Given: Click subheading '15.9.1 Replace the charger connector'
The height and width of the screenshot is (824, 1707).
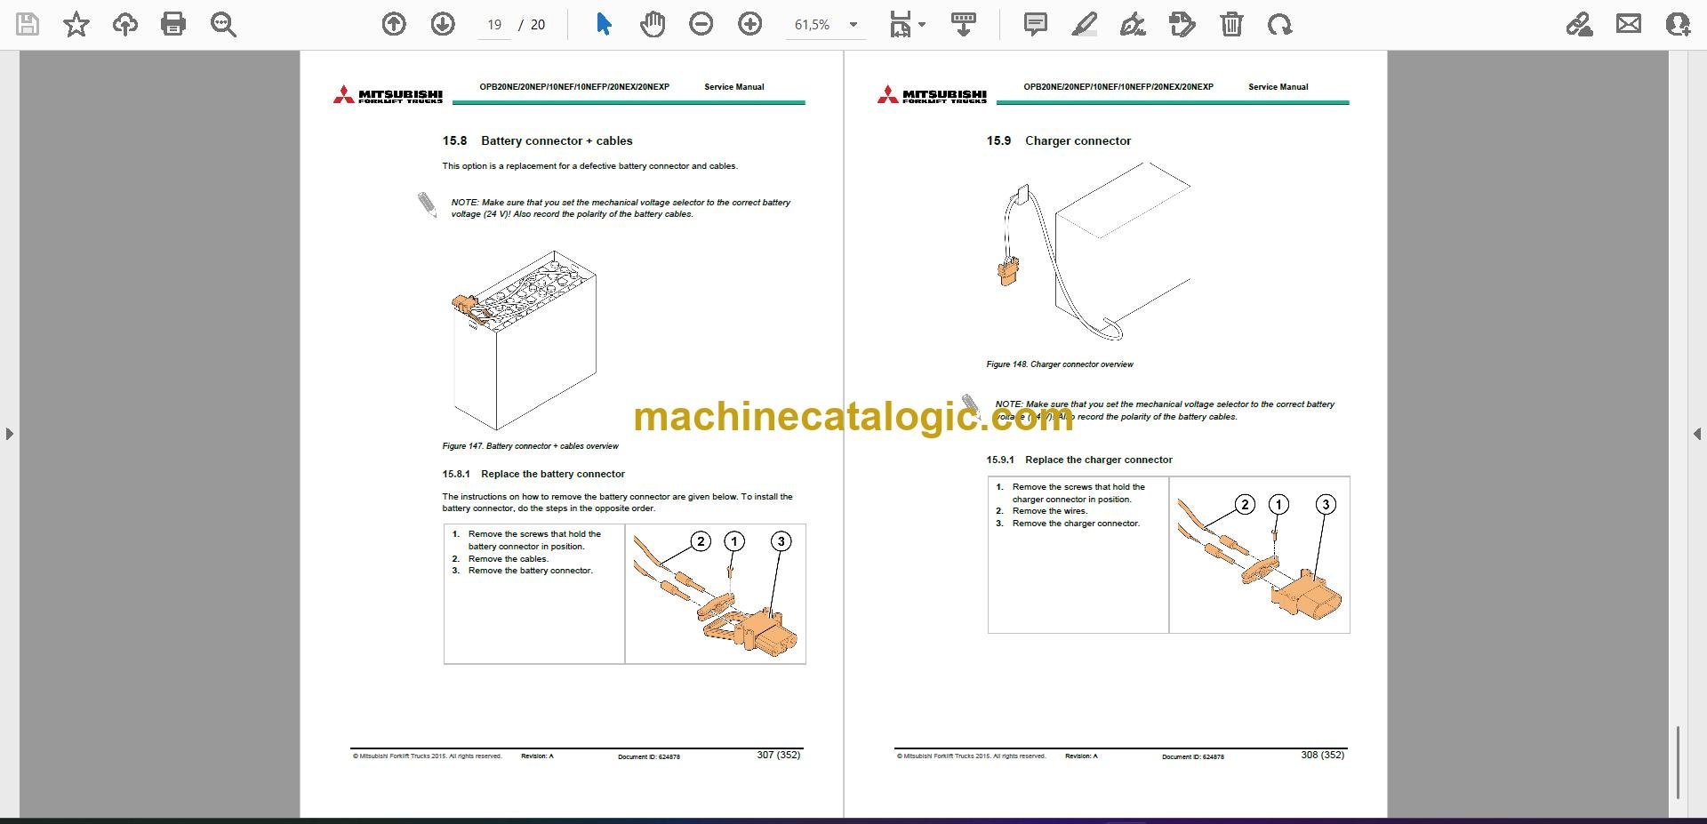Looking at the screenshot, I should pyautogui.click(x=1079, y=460).
